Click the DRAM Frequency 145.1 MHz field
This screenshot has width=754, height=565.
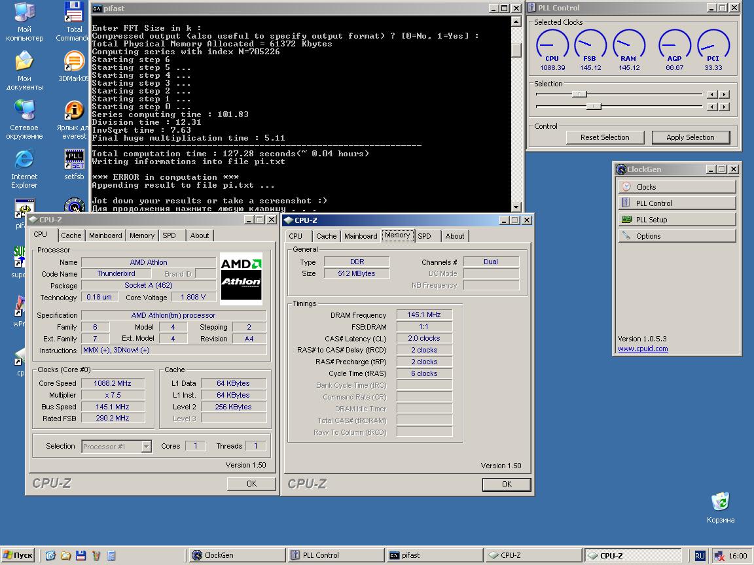tap(424, 315)
